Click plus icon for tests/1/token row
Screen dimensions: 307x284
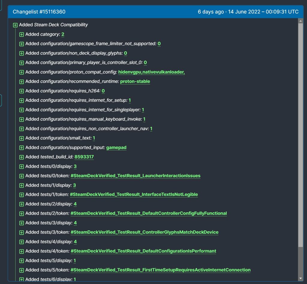[22, 195]
